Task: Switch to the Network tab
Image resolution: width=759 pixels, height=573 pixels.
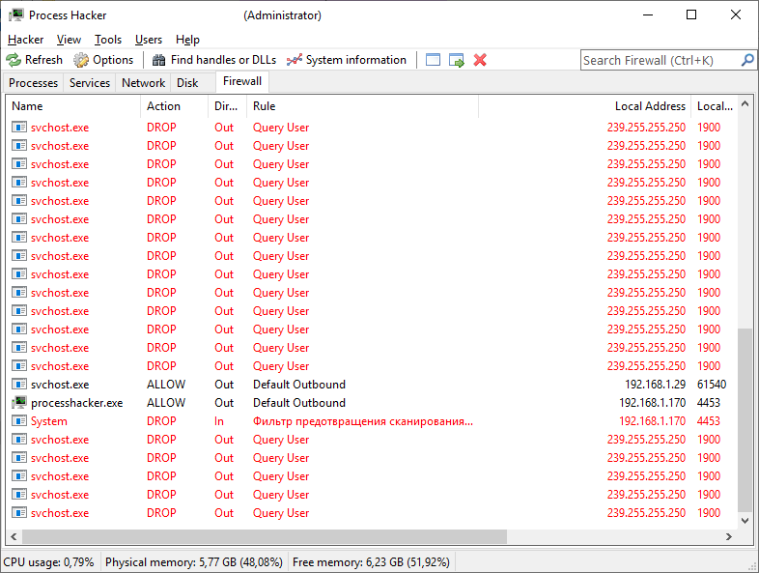Action: (x=143, y=83)
